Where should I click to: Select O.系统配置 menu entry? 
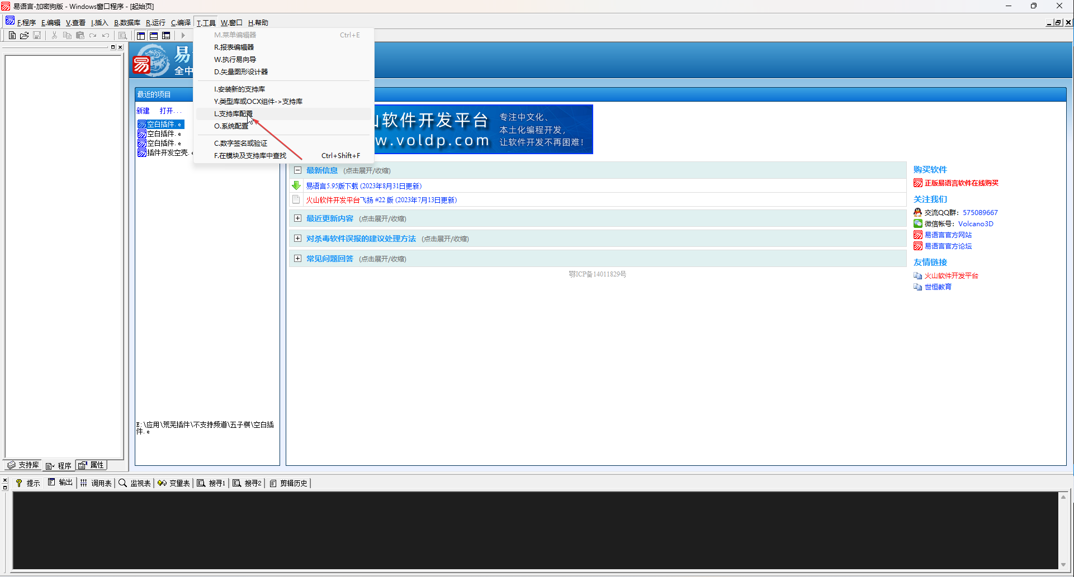[283, 126]
